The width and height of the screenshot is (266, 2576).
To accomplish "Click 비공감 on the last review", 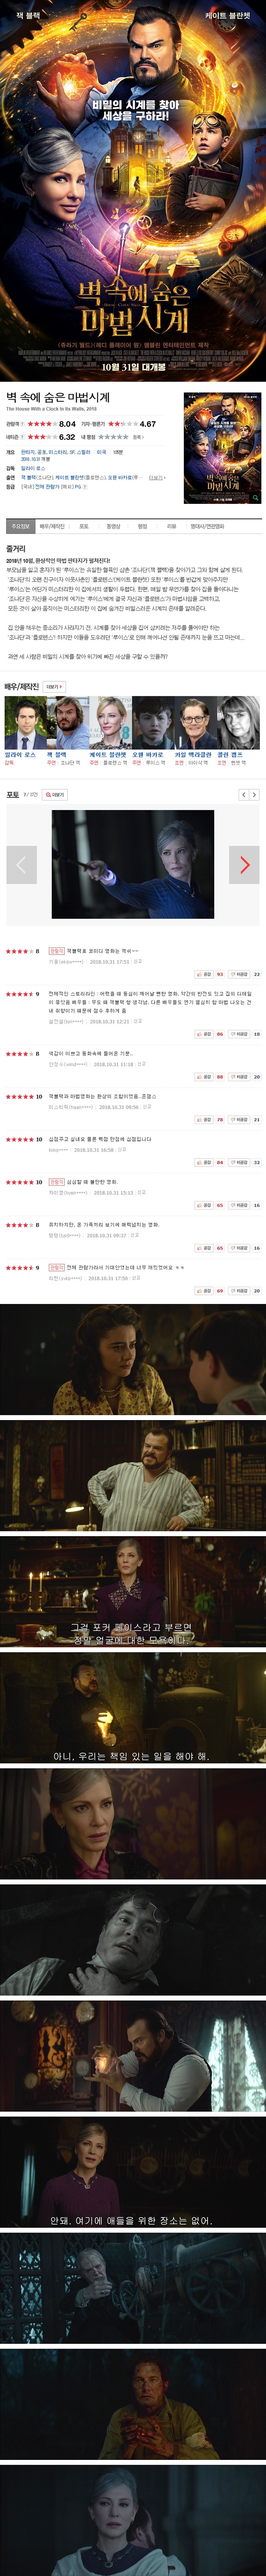I will 239,1291.
